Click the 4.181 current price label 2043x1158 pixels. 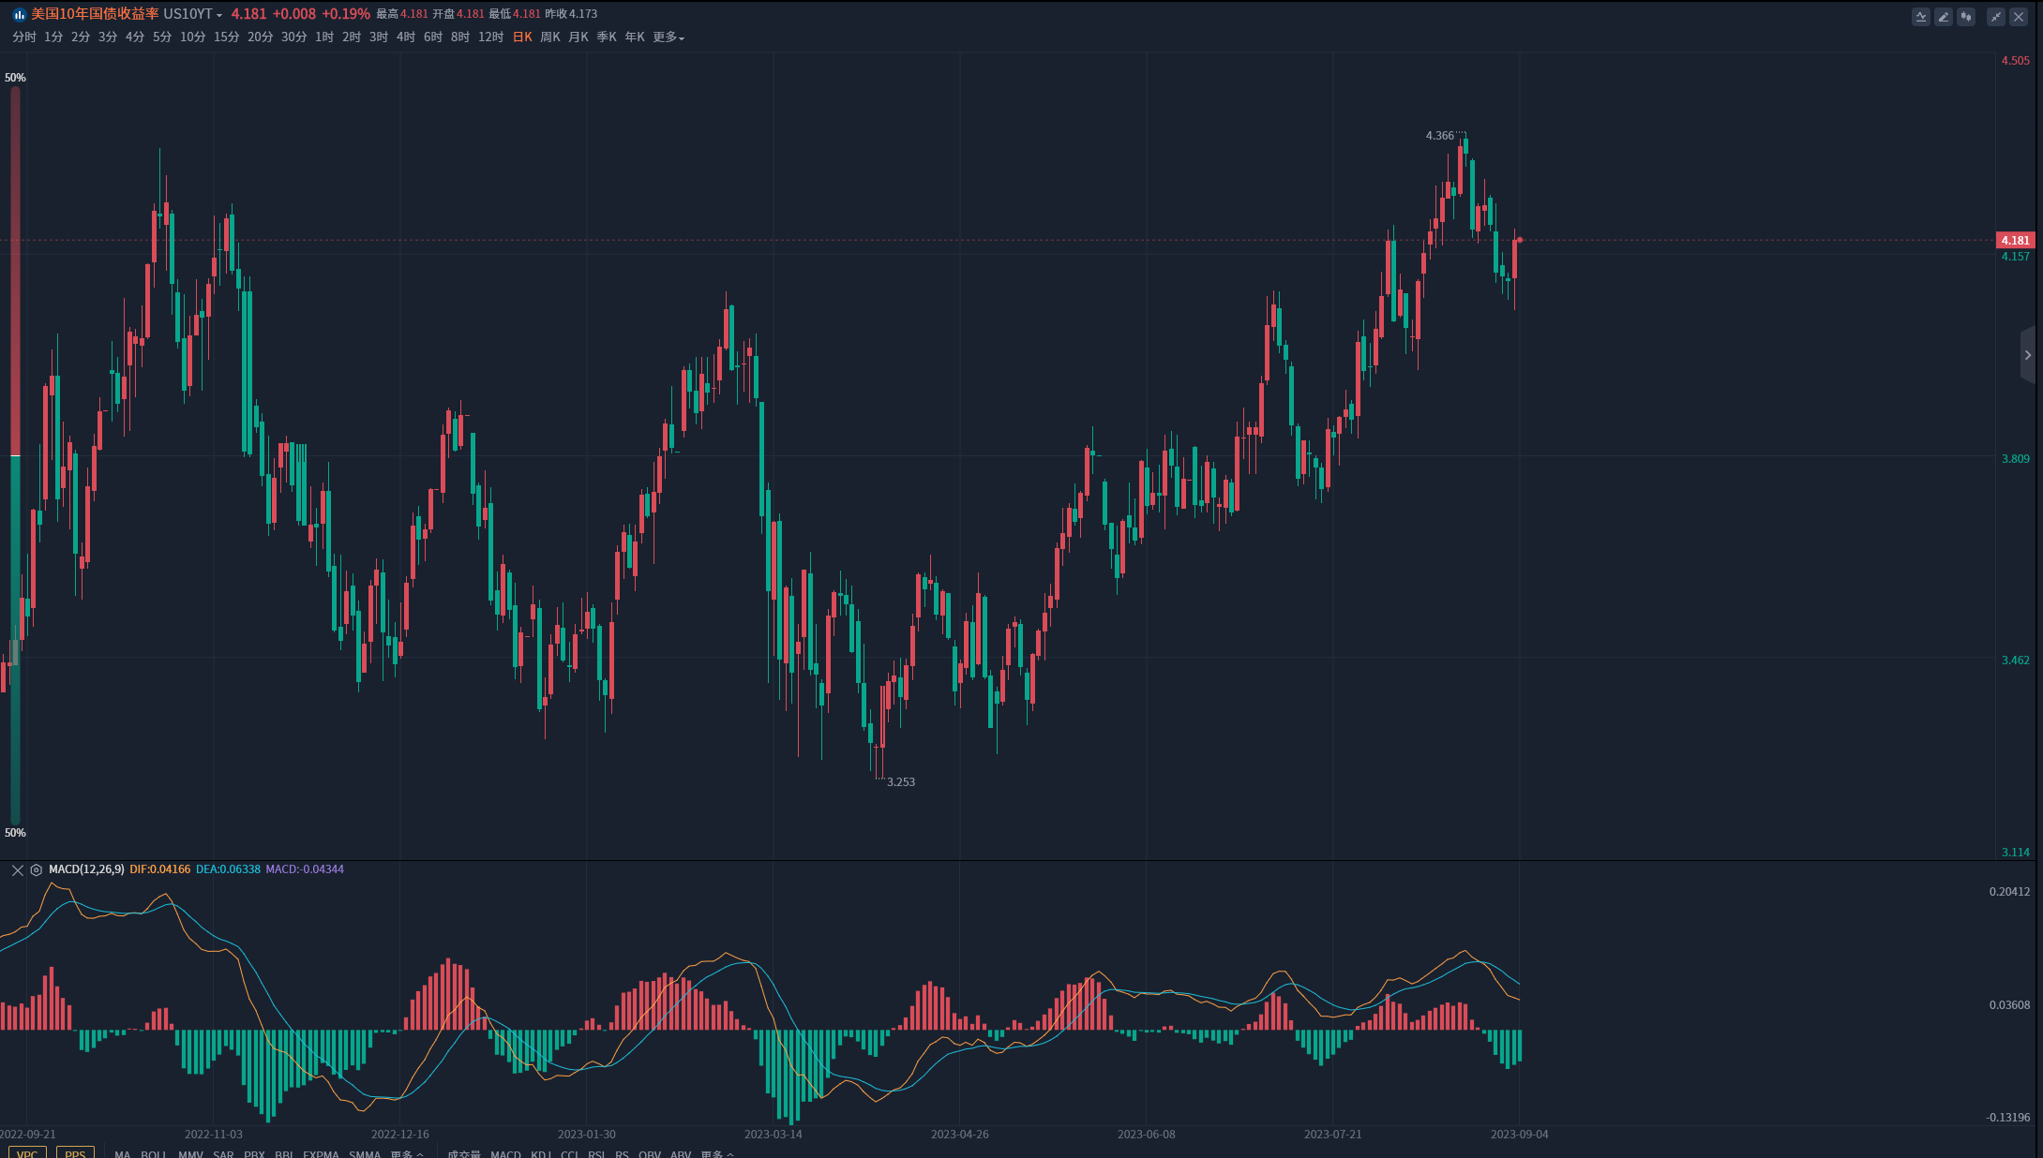[x=2015, y=241]
